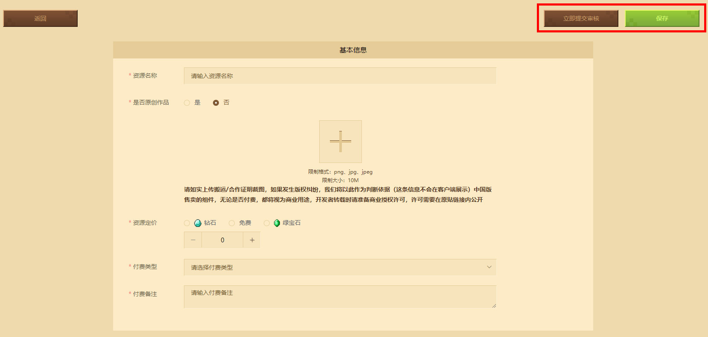Expand payment type via chevron arrow

tap(489, 267)
